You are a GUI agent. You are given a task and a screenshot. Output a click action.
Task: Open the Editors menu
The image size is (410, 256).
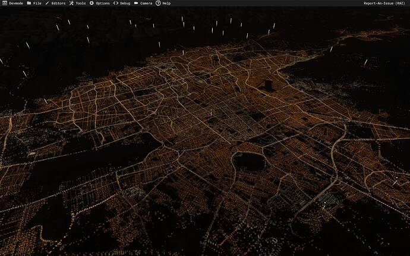coord(55,3)
